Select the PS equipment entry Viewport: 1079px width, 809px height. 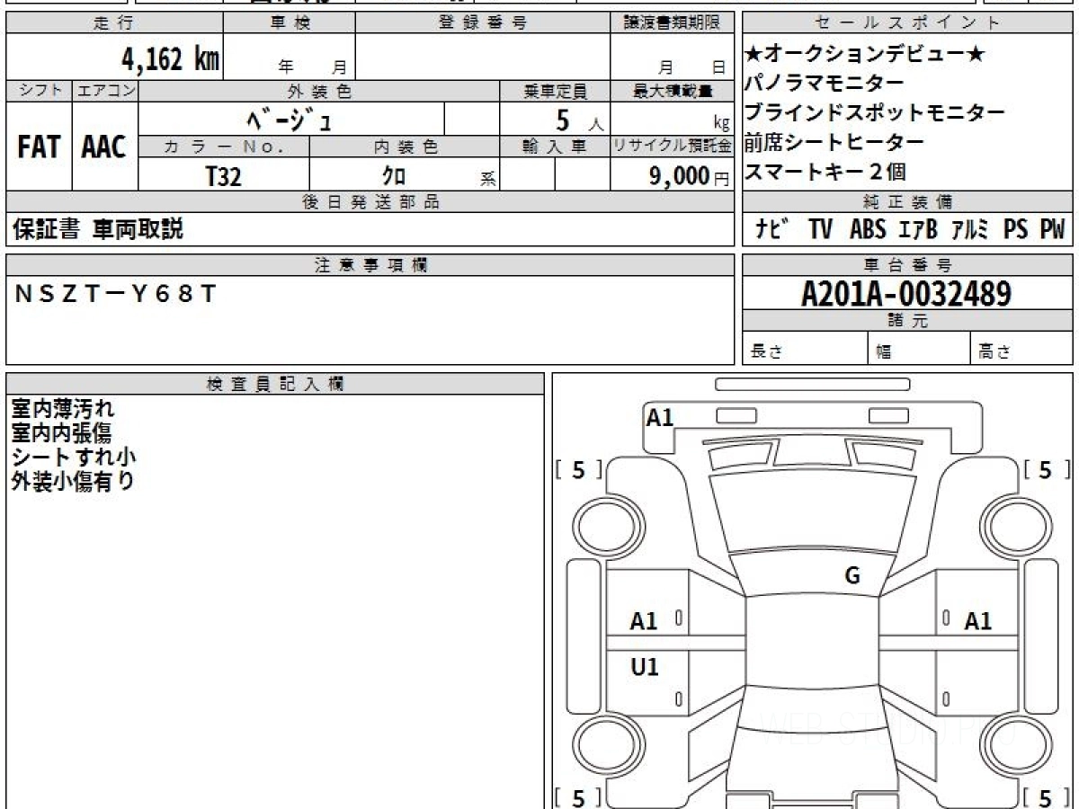click(x=1016, y=229)
